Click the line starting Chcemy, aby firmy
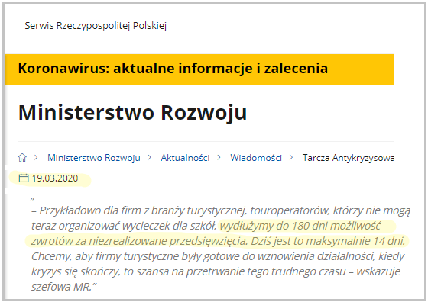This screenshot has width=428, height=302. pyautogui.click(x=218, y=256)
